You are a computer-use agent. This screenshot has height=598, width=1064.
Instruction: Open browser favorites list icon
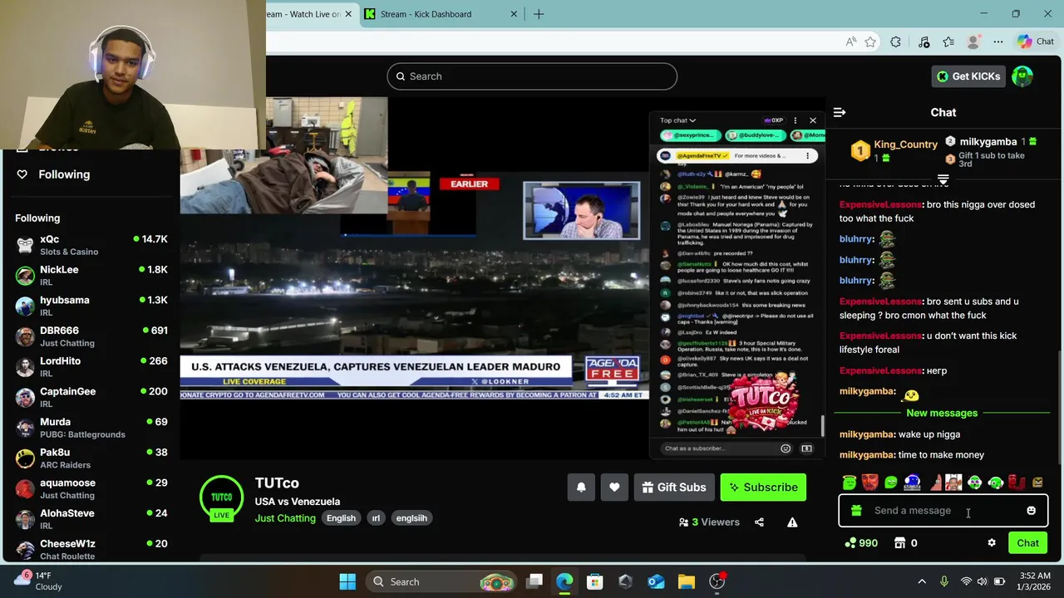(x=948, y=42)
